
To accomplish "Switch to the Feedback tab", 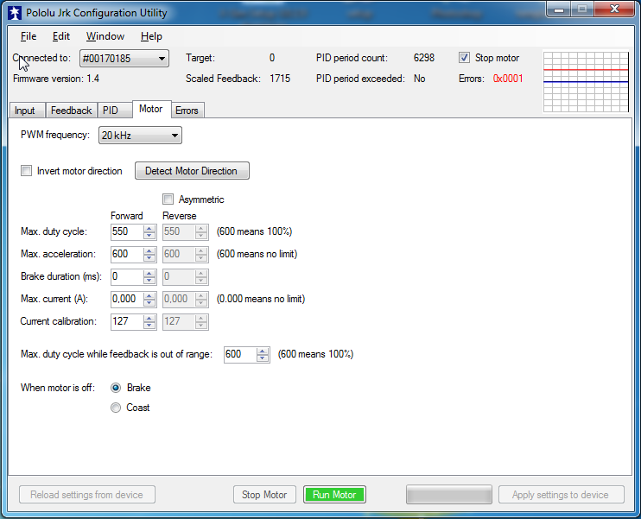I will [71, 111].
